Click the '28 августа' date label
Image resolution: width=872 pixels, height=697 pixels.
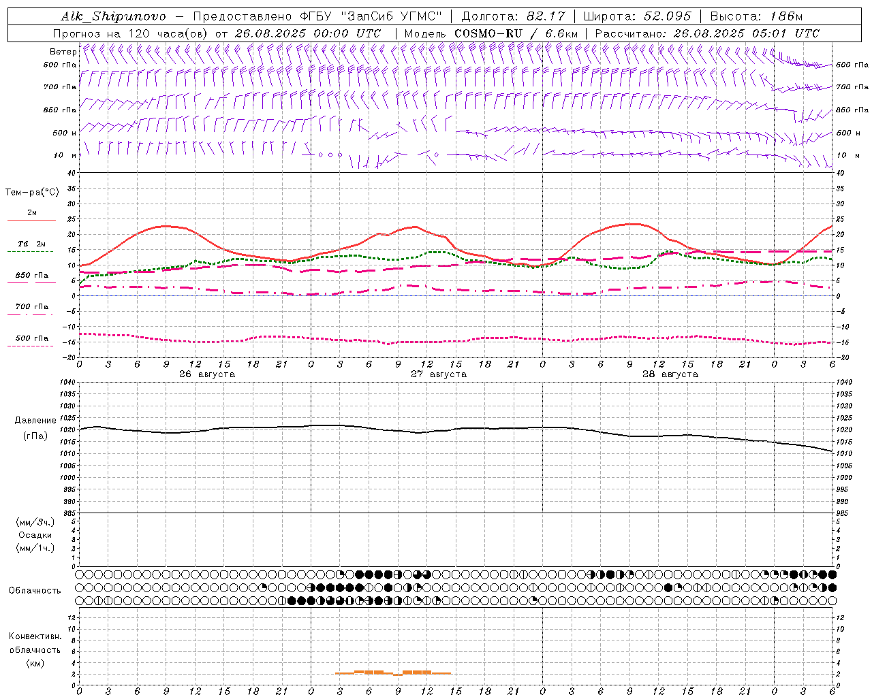click(x=670, y=374)
